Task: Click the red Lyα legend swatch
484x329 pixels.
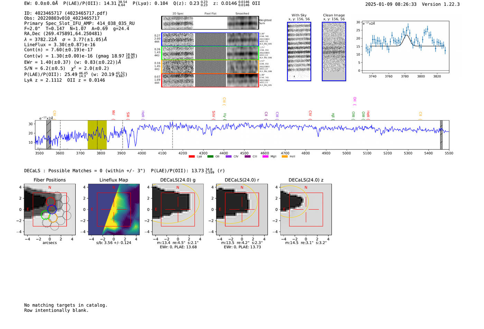Action: 192,157
